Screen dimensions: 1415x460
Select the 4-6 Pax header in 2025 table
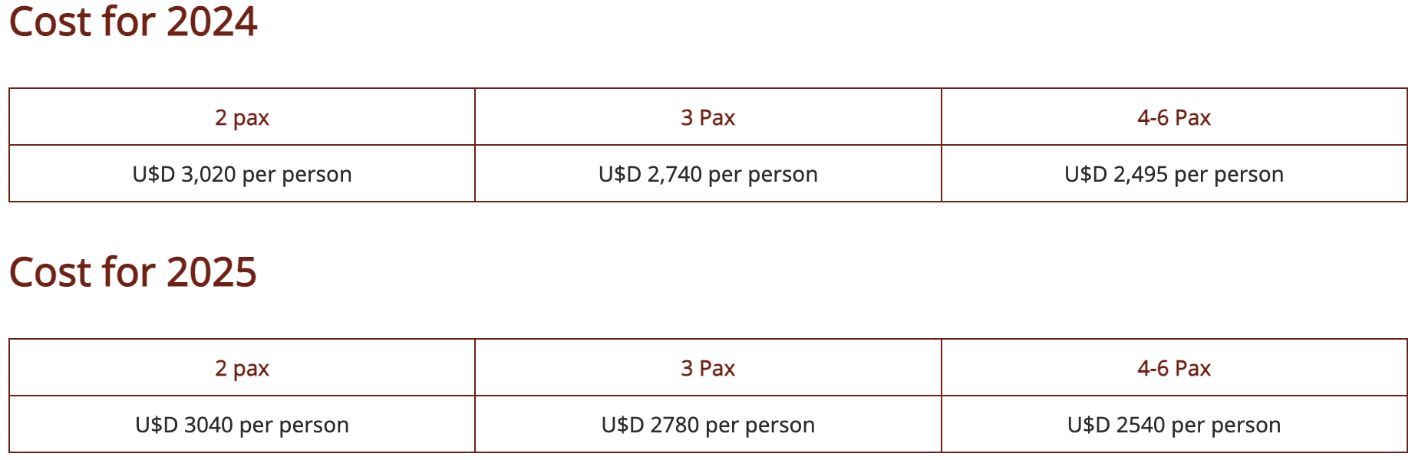(x=1173, y=368)
